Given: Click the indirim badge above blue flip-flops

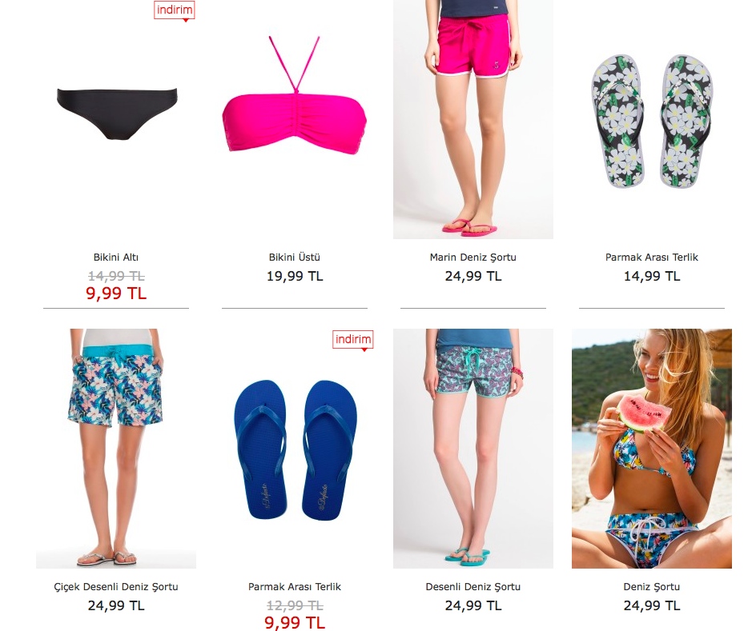Looking at the screenshot, I should click(353, 340).
